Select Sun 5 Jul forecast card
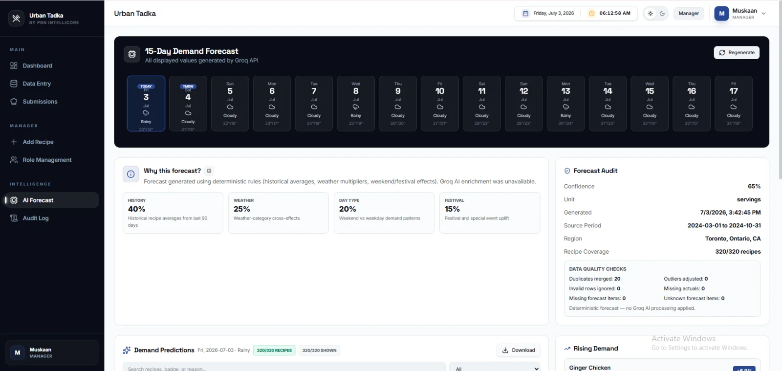The width and height of the screenshot is (782, 371). click(230, 104)
